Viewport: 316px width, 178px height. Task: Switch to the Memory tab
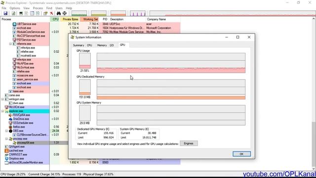(102, 45)
